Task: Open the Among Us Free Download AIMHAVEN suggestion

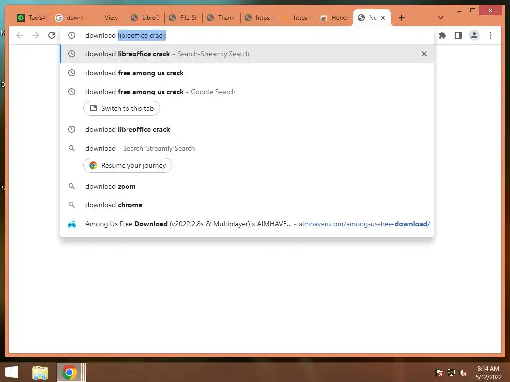Action: [247, 224]
